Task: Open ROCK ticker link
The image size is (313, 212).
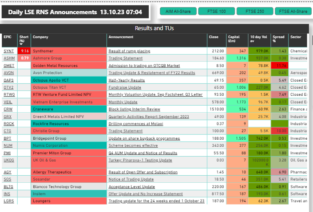Action: (x=9, y=124)
